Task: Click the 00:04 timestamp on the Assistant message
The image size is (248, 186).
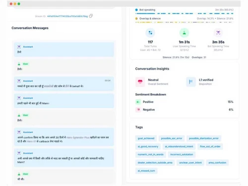Action: pos(108,80)
